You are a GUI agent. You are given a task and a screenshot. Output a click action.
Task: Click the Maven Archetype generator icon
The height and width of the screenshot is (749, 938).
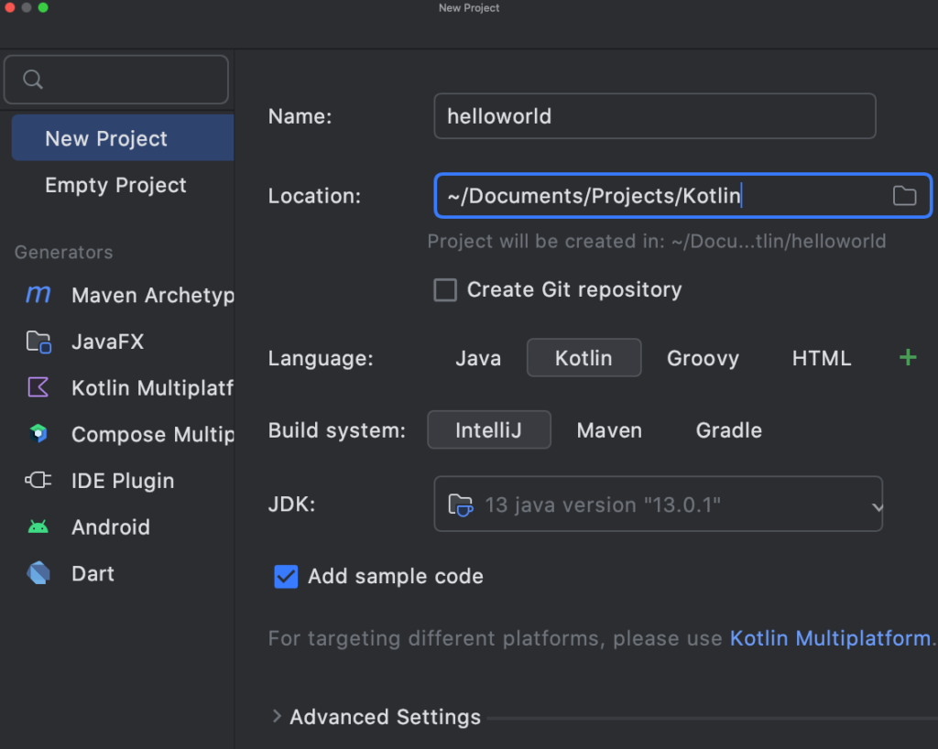click(x=38, y=294)
